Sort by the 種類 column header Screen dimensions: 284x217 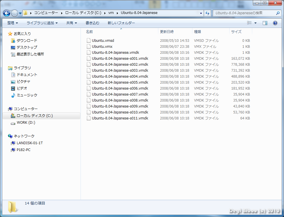click(211, 32)
